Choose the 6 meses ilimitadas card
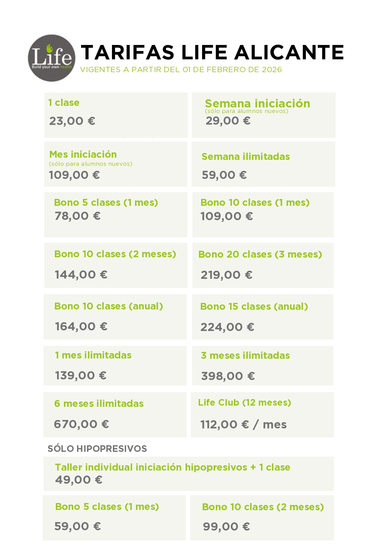 115,415
